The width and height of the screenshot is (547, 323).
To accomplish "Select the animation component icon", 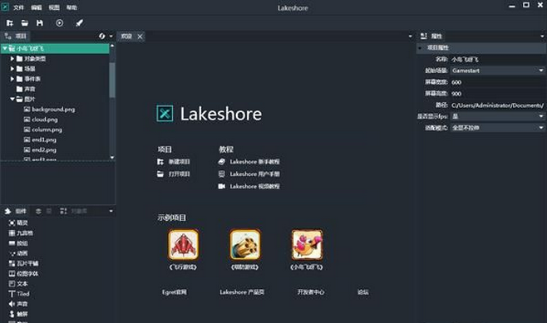I will tap(12, 253).
